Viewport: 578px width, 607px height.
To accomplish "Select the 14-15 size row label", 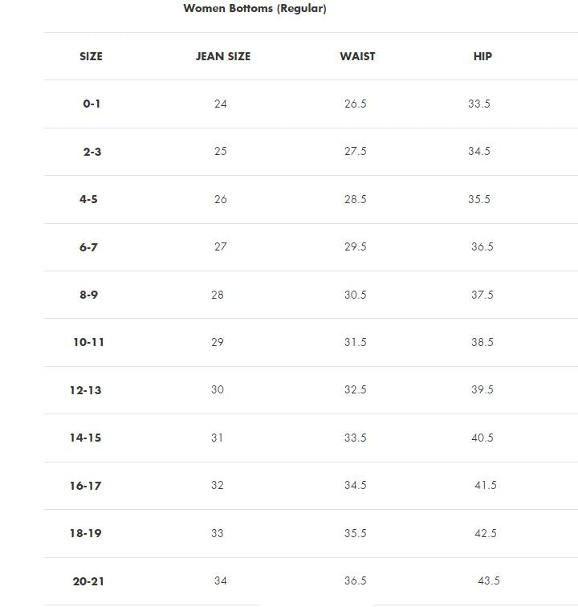I will (86, 438).
